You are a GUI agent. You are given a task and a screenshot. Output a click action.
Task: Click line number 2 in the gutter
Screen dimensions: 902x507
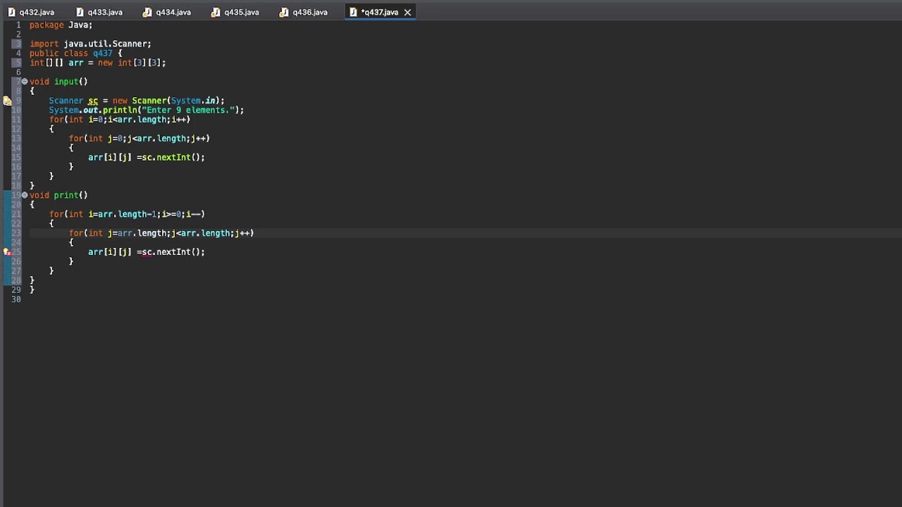(18, 35)
